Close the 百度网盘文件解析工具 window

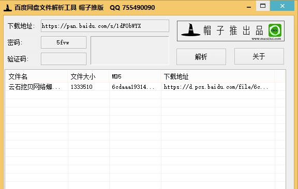[x=282, y=6]
